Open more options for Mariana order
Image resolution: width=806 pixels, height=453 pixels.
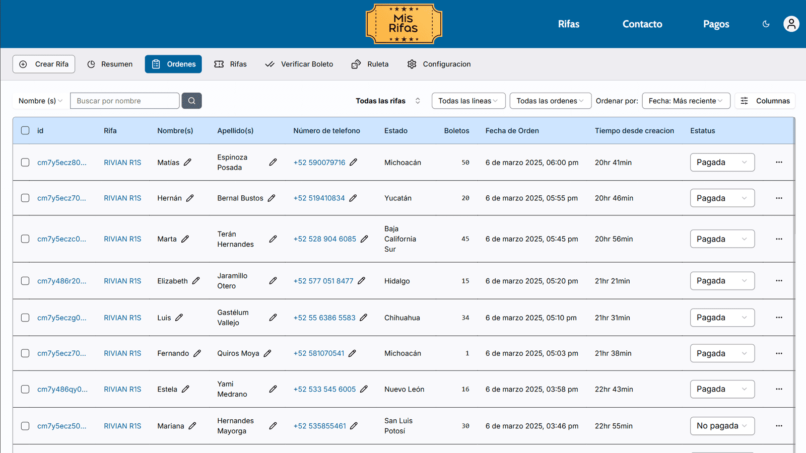click(779, 425)
